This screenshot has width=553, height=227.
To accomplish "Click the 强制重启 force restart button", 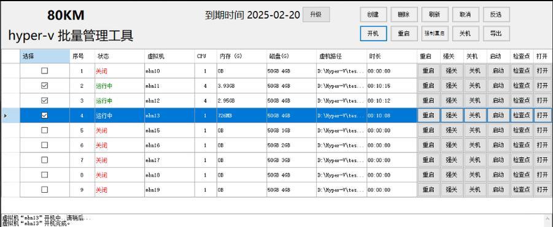I will [x=435, y=34].
